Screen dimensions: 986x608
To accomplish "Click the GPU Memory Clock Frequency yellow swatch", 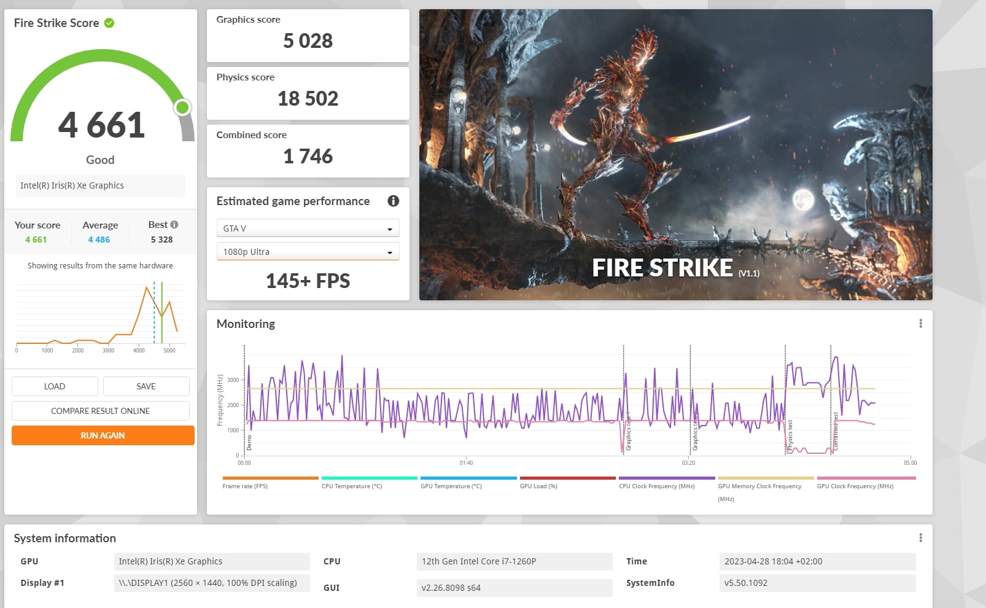I will point(766,478).
